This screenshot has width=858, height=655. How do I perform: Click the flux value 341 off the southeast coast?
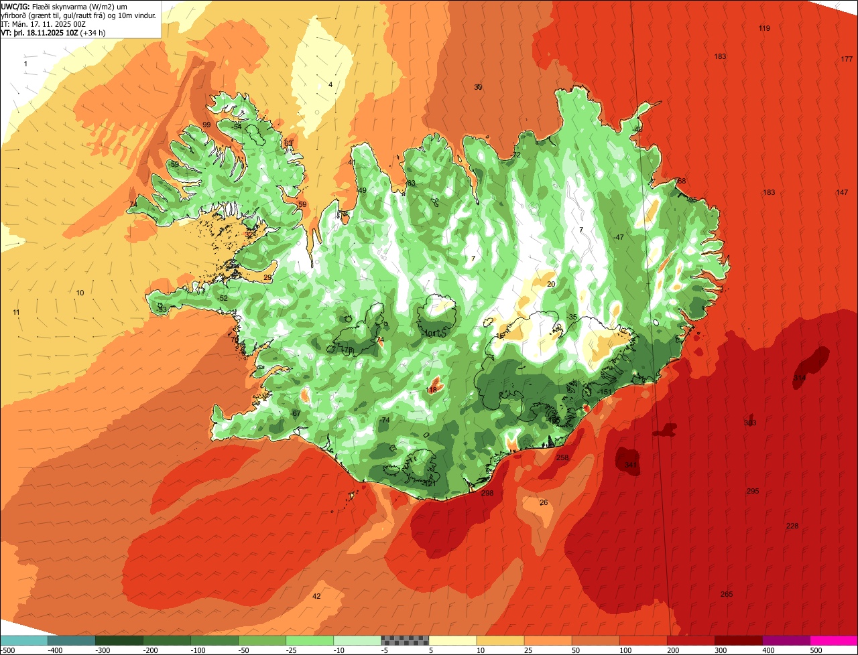(x=631, y=465)
